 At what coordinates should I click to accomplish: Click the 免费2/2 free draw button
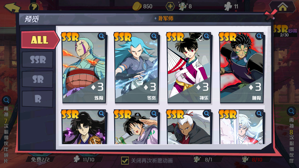(x=40, y=160)
